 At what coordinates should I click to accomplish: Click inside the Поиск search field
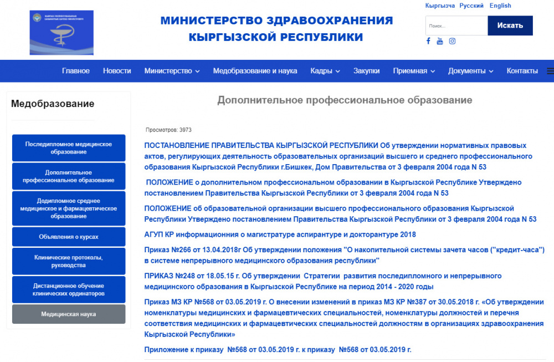click(x=455, y=26)
